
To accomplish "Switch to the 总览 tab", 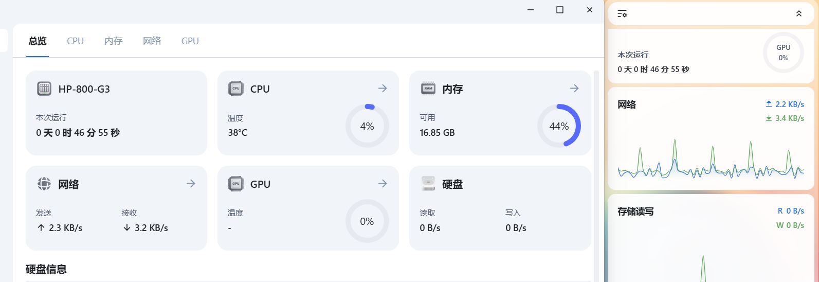I will (x=38, y=41).
